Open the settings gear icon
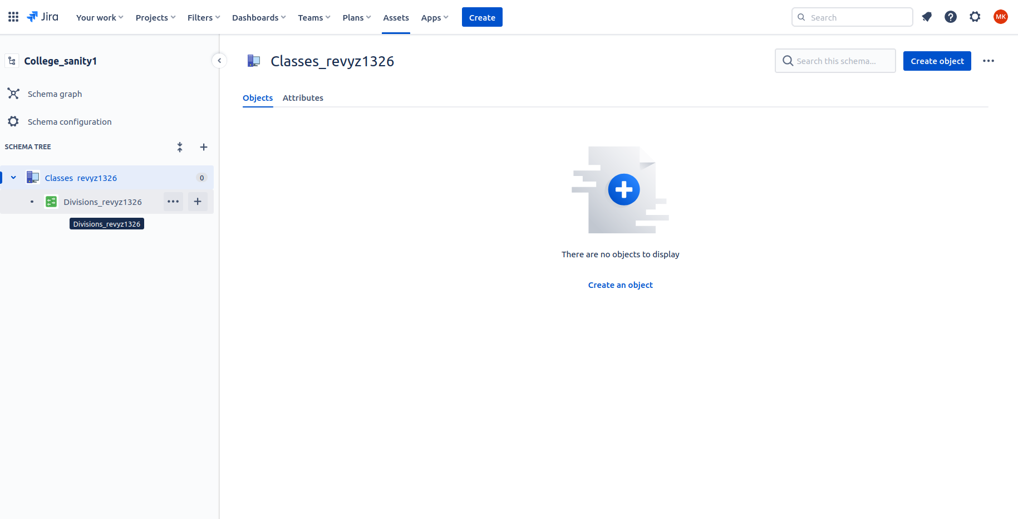The image size is (1018, 519). [975, 17]
